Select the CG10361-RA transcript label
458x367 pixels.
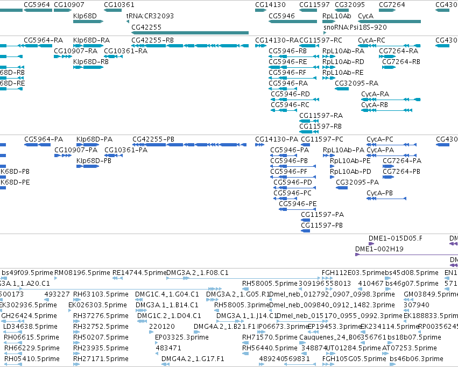pyautogui.click(x=125, y=51)
